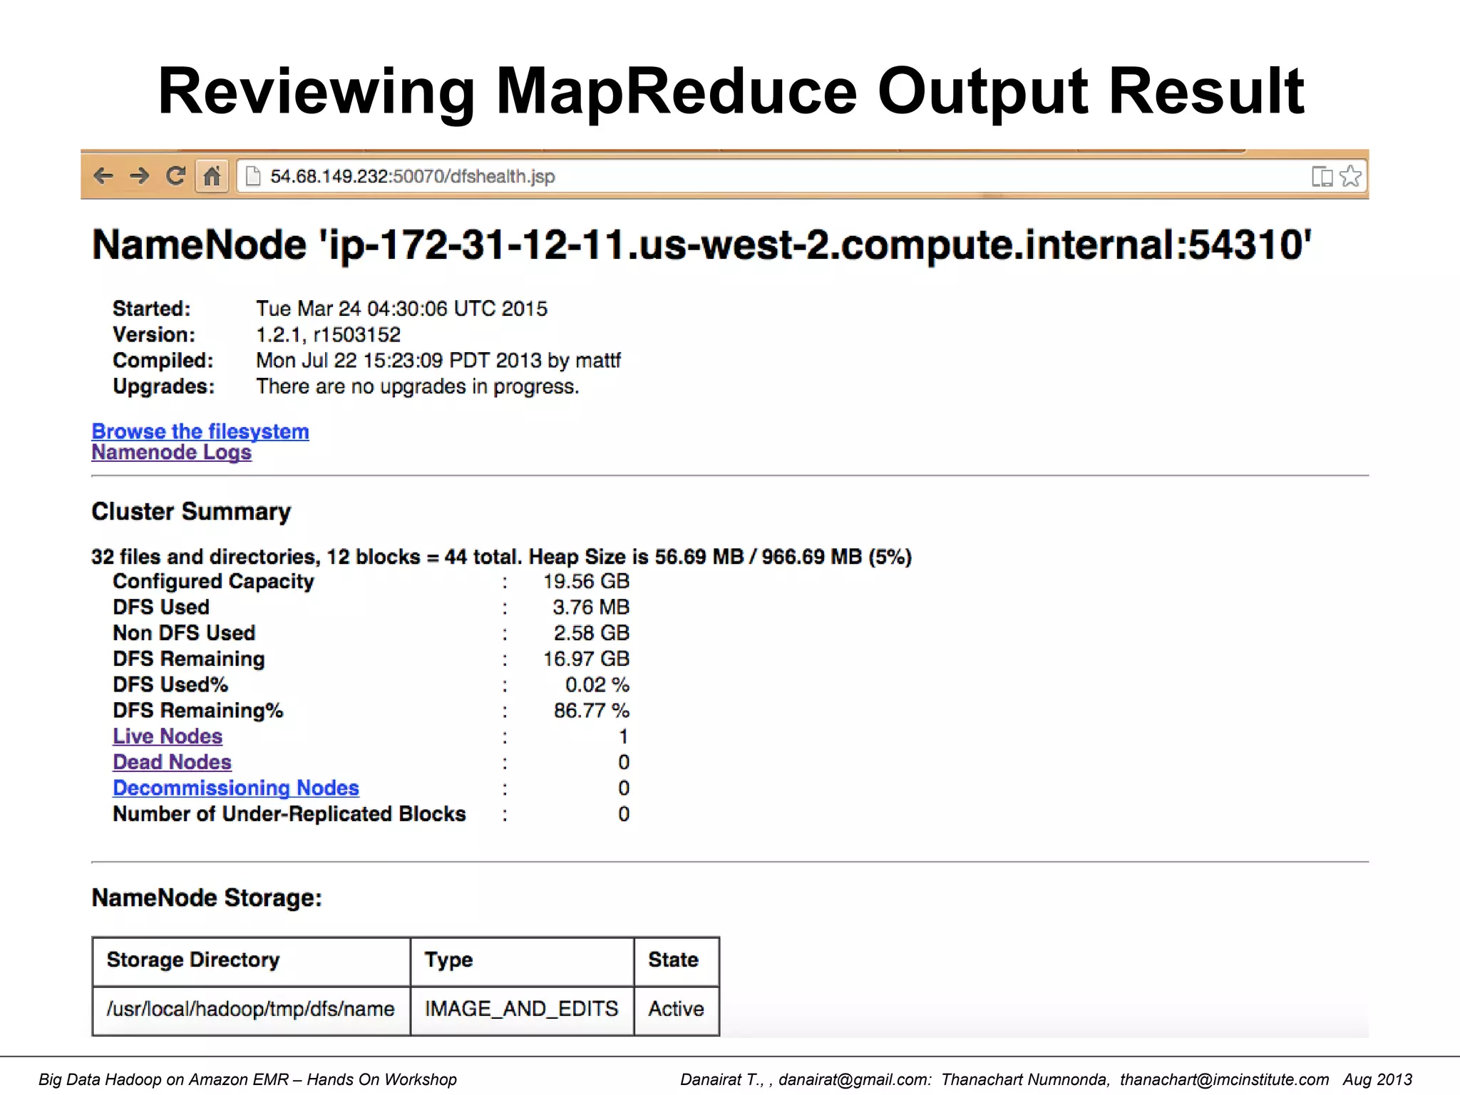This screenshot has width=1460, height=1095.
Task: Click the Live Nodes count 1
Action: (x=624, y=736)
